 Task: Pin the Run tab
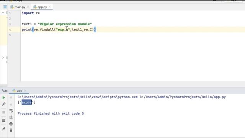tap(3, 129)
